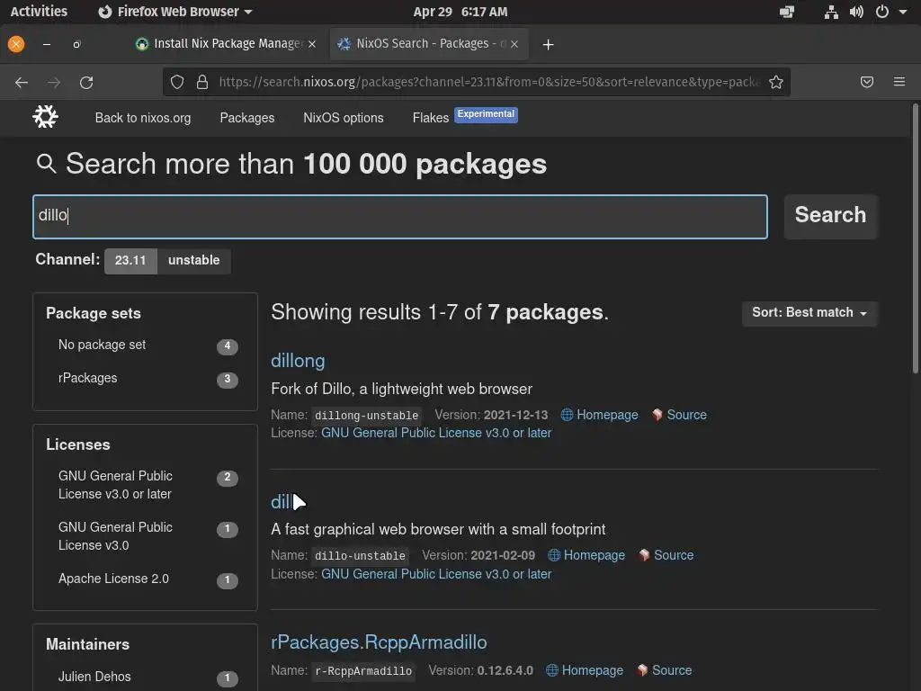Open the Flakes Experimental nav item
Viewport: 921px width, 691px height.
click(465, 117)
